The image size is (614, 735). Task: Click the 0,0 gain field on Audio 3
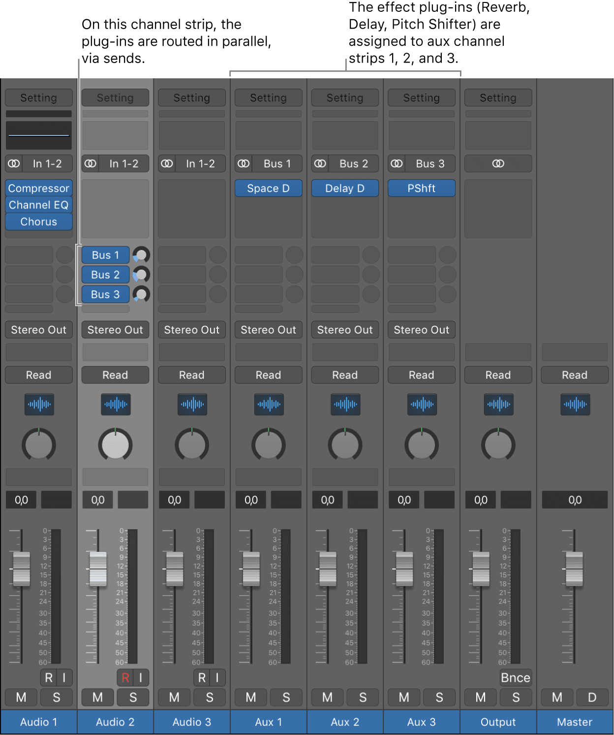pos(175,500)
